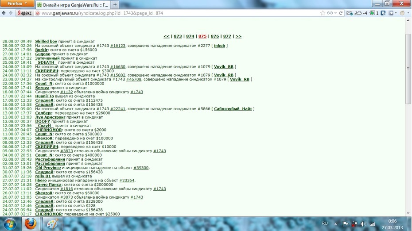Open log page 877
Screen dimensions: 412x231
(227, 36)
